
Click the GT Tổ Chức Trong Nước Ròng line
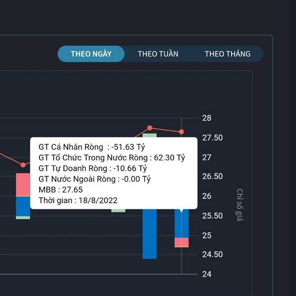(x=112, y=158)
